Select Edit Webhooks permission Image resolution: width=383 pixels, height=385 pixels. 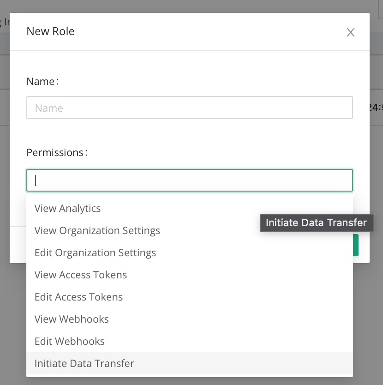pos(70,342)
